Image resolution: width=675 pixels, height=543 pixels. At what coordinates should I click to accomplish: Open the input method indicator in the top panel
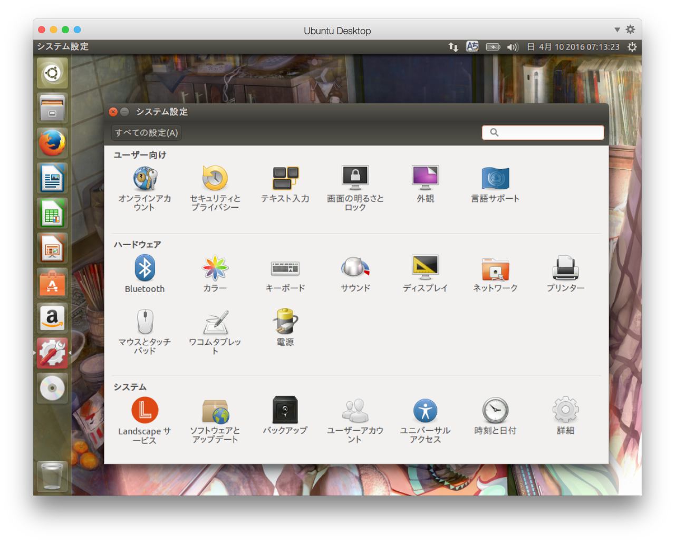click(x=472, y=47)
